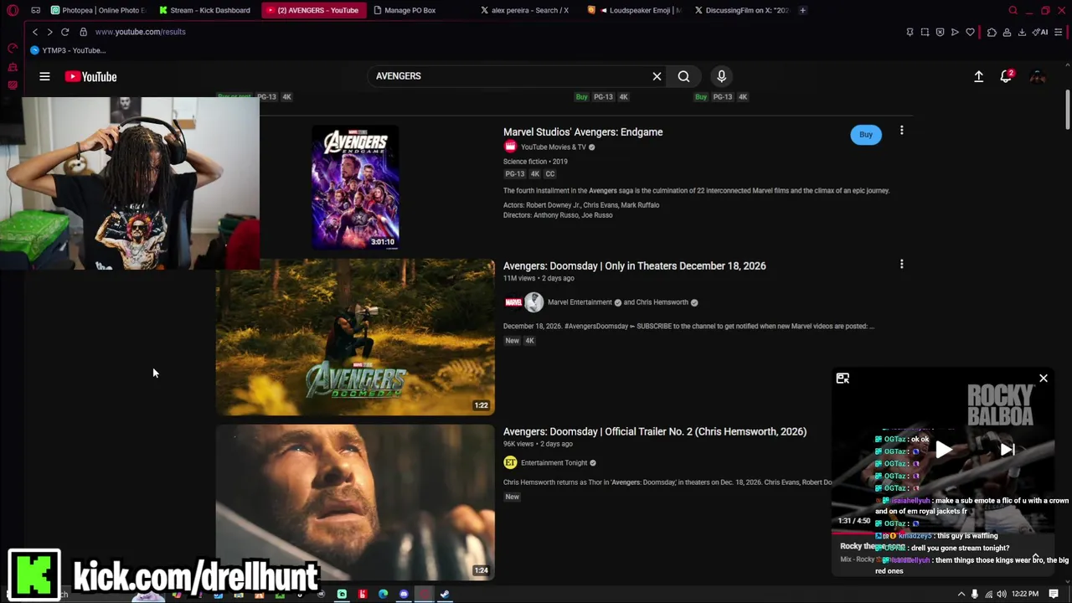Open Opera GX menu logo
The image size is (1072, 603).
point(12,10)
